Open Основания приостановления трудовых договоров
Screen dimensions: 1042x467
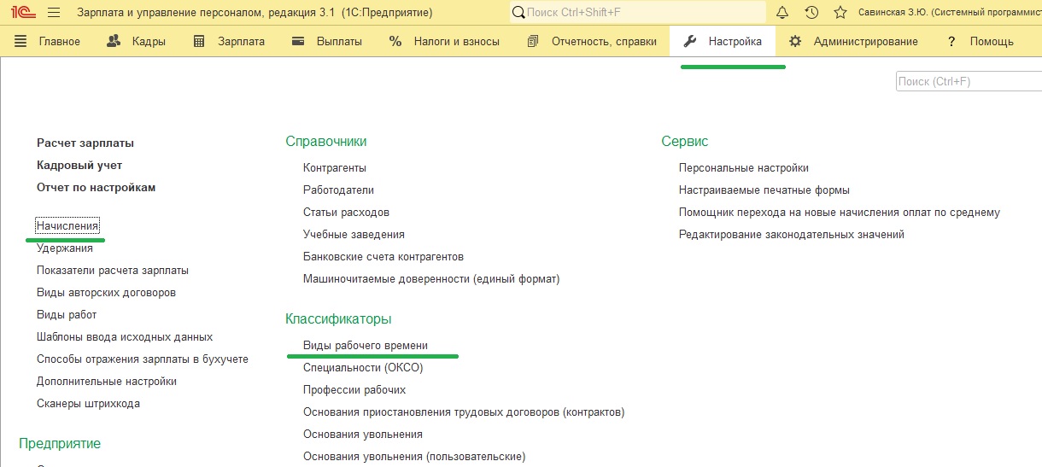point(464,412)
